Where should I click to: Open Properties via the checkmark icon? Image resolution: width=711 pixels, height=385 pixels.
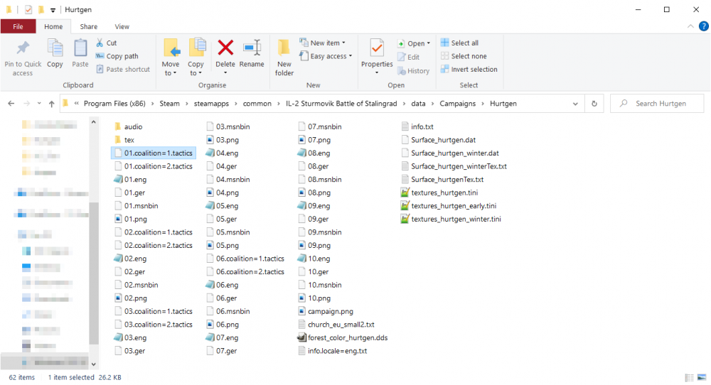(377, 48)
